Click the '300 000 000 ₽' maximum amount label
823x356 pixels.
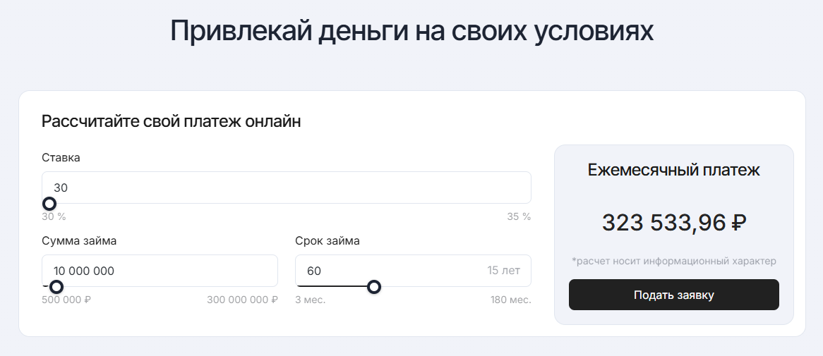pos(242,300)
